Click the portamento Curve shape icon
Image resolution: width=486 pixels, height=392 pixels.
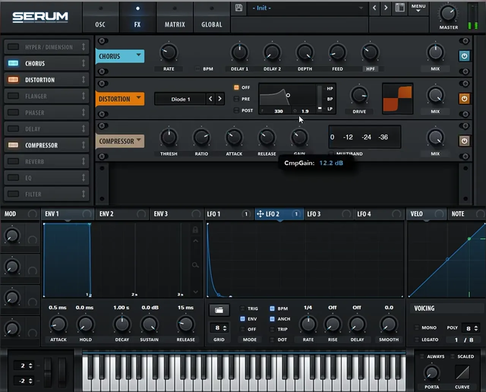click(462, 373)
